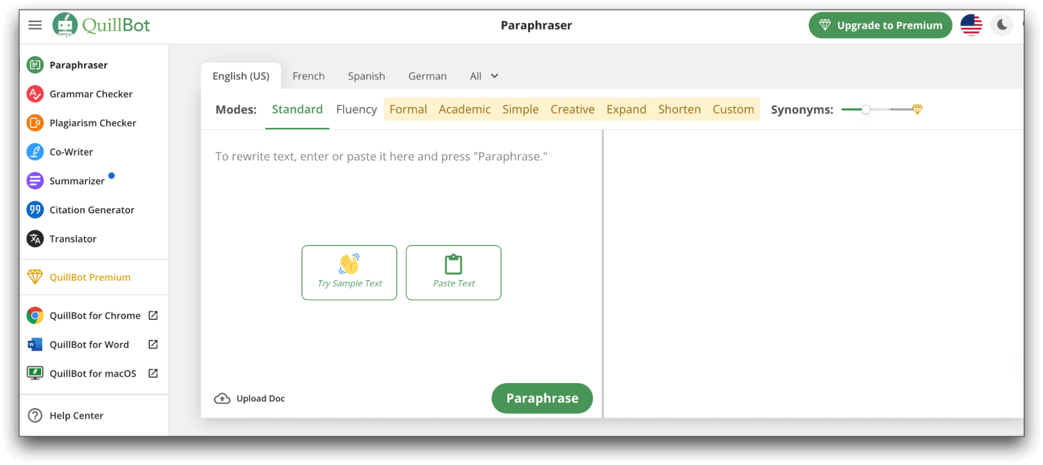Screen dimensions: 1043x465
Task: Click the US flag language icon
Action: pyautogui.click(x=971, y=25)
